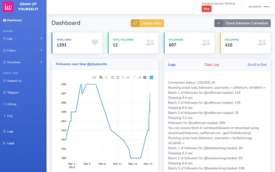This screenshot has width=275, height=172.
Task: Click the home reset axes icon
Action: (x=128, y=77)
